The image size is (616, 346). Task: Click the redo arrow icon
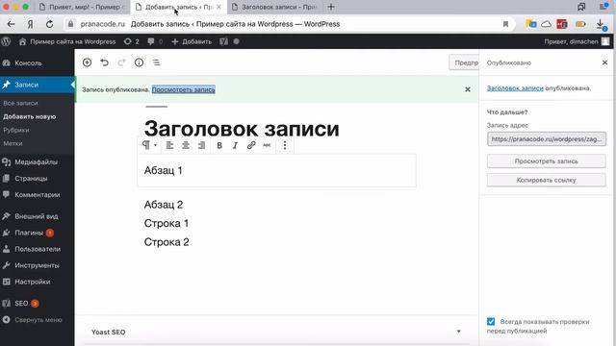click(x=121, y=62)
